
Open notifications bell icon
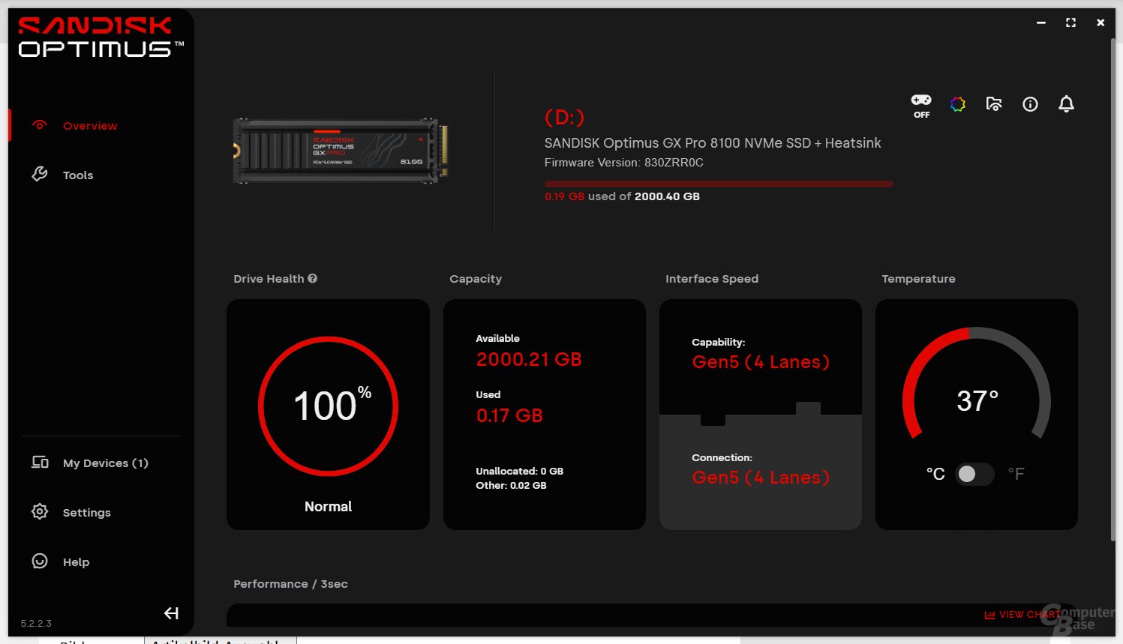coord(1066,104)
